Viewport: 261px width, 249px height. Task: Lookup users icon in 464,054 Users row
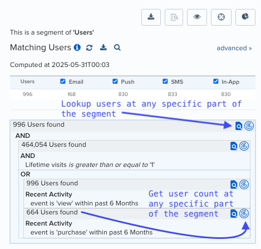(234, 146)
